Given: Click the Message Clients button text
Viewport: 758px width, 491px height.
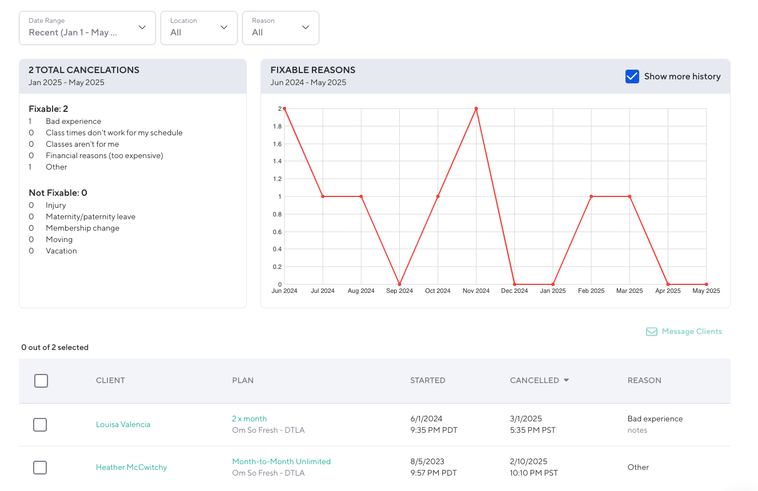Looking at the screenshot, I should click(691, 332).
